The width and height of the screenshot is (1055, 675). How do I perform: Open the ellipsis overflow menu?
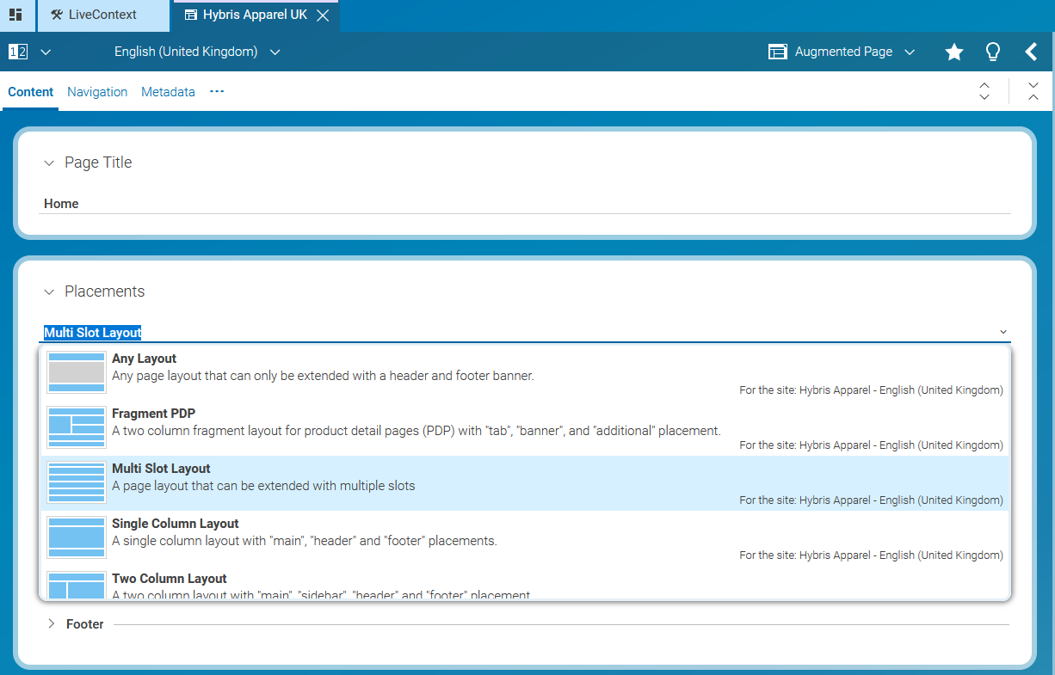pos(216,91)
